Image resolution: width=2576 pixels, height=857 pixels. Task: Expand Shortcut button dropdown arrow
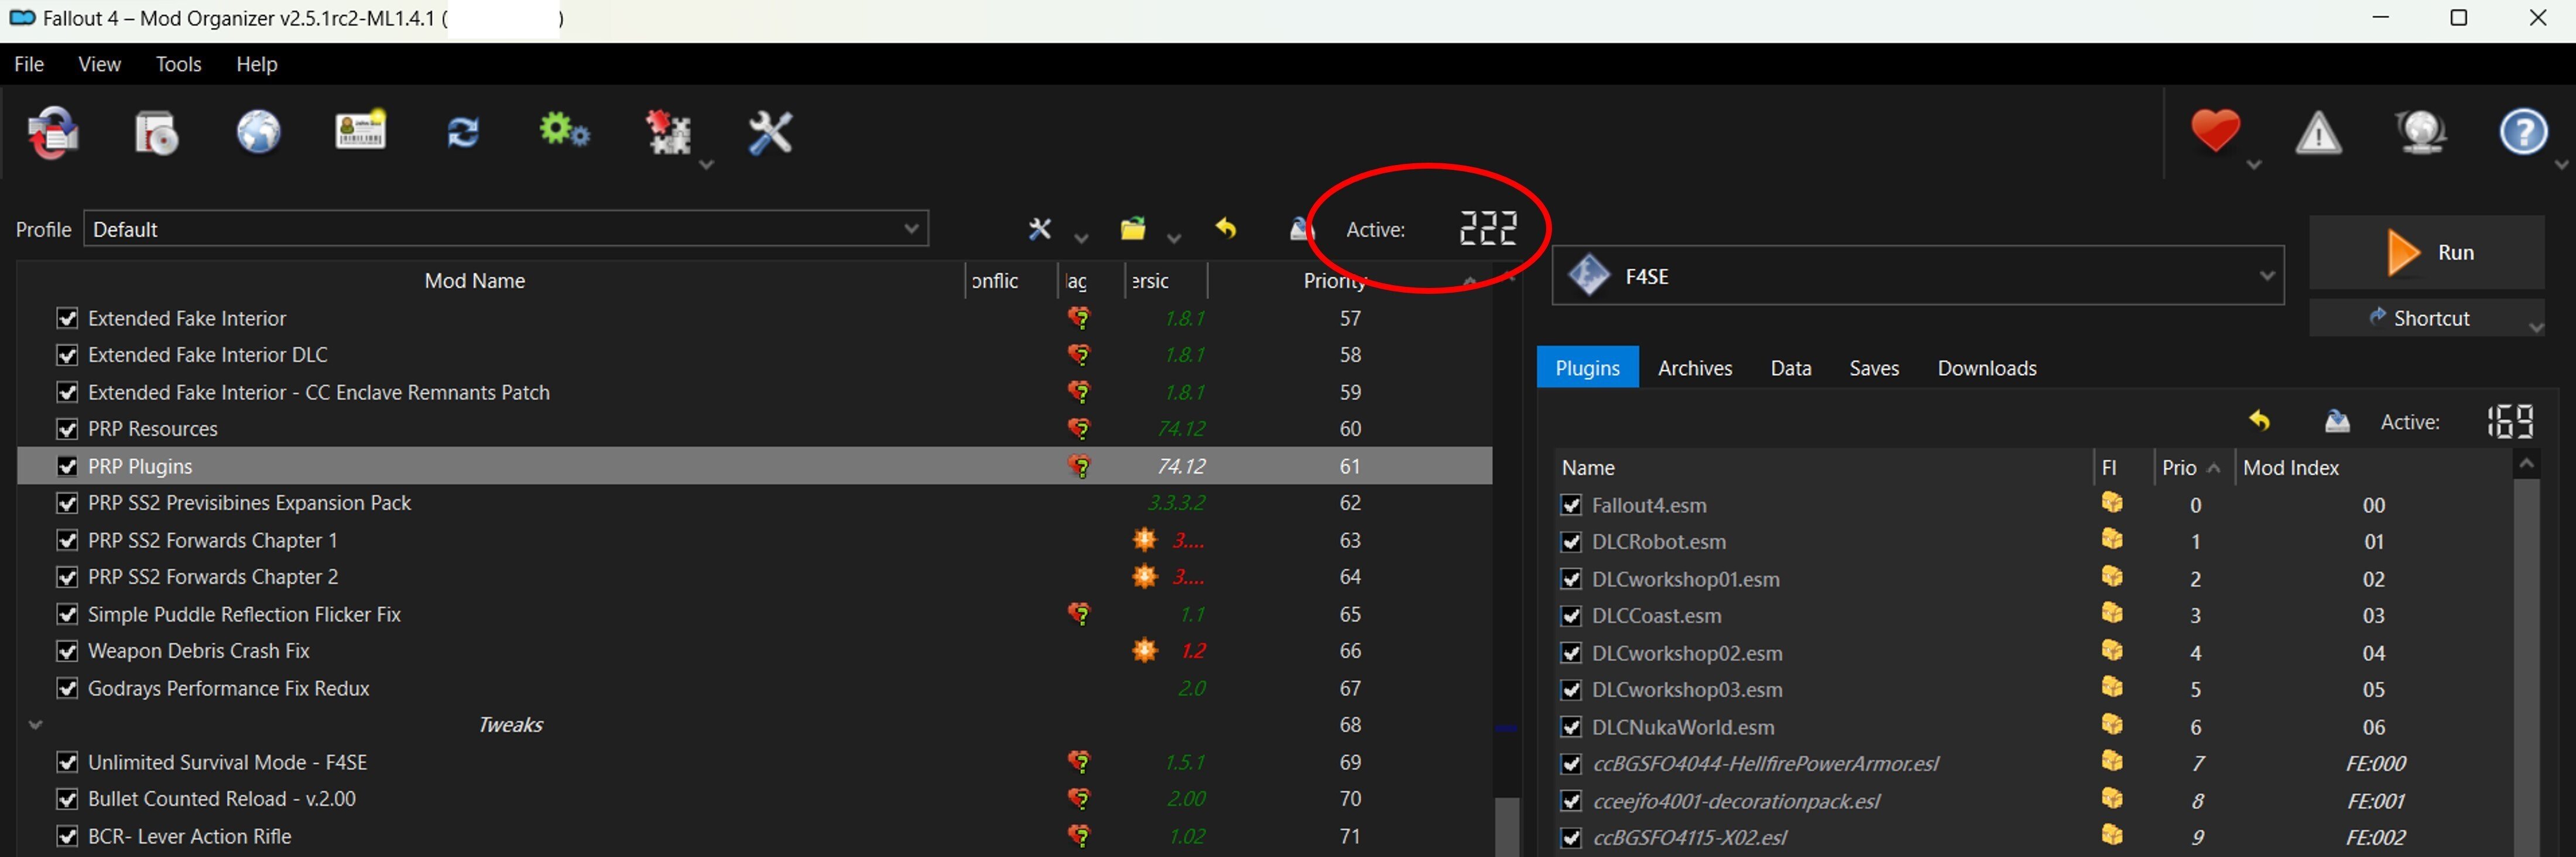[2535, 326]
